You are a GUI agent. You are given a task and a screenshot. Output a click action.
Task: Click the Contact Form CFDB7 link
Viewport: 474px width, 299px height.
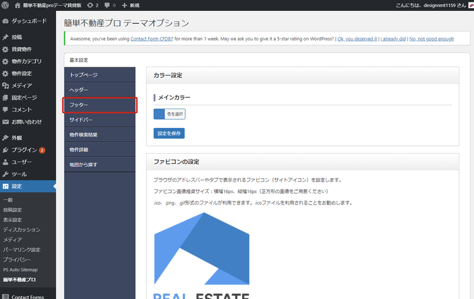pos(152,39)
